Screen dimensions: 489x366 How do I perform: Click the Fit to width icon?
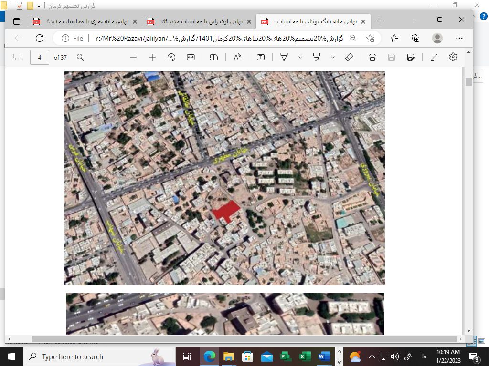click(191, 57)
